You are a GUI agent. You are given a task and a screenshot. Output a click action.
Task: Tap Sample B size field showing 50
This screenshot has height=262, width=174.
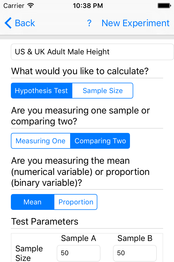(x=135, y=253)
